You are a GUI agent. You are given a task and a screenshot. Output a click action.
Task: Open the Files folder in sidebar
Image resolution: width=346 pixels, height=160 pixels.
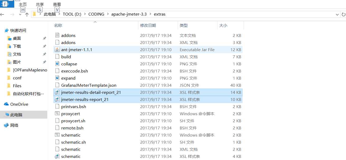(x=17, y=86)
